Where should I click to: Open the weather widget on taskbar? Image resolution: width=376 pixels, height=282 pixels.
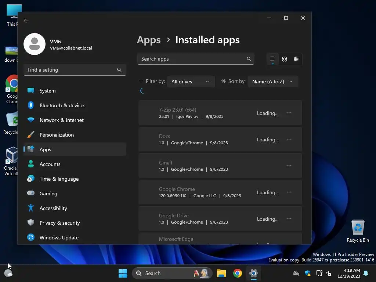pyautogui.click(x=8, y=273)
